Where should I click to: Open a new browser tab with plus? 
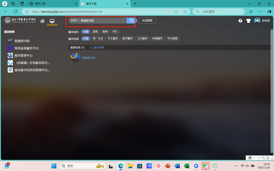[x=135, y=4]
